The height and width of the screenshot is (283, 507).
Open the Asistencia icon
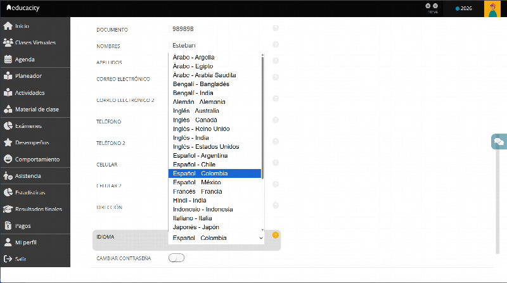click(x=8, y=176)
